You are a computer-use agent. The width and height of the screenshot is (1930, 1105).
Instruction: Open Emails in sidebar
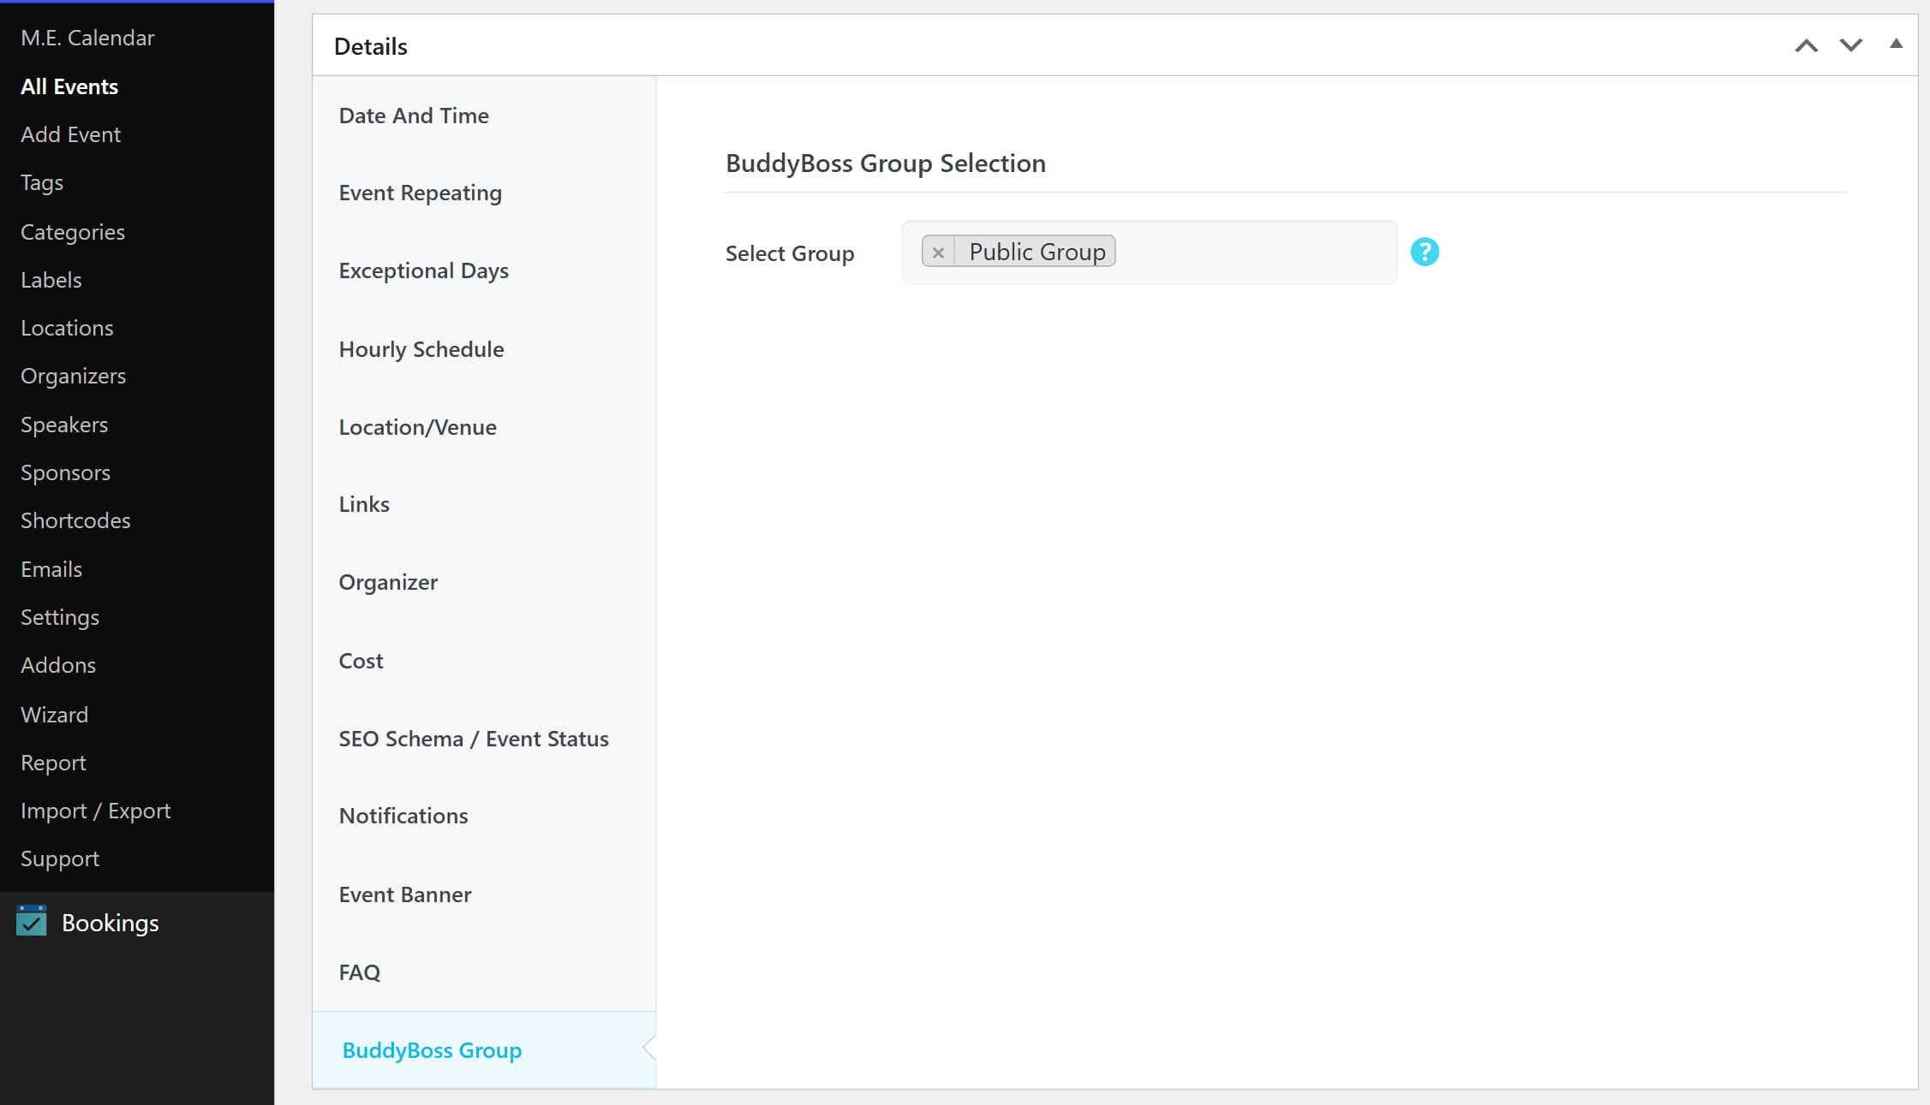[x=51, y=569]
